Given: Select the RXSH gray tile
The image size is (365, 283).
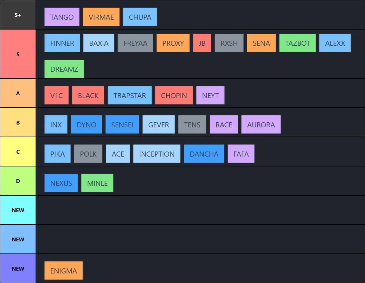Looking at the screenshot, I should [x=229, y=43].
